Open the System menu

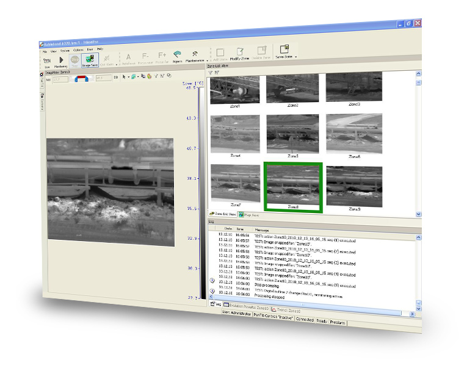(65, 51)
